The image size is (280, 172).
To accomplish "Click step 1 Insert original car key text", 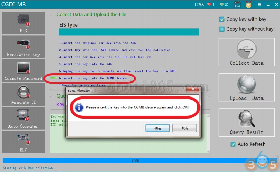I will tap(97, 43).
